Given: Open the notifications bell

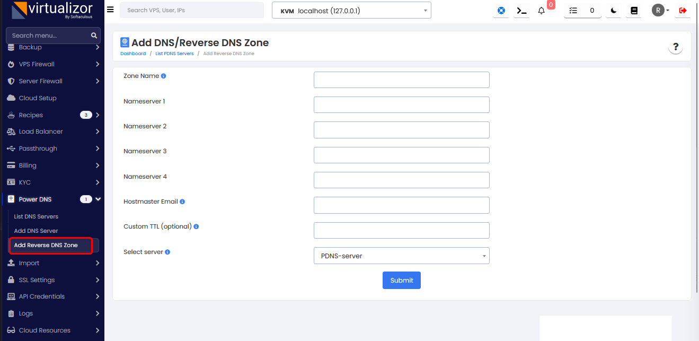Looking at the screenshot, I should pos(542,11).
